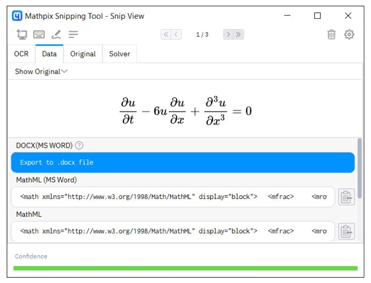Go to the previous snip
The height and width of the screenshot is (283, 371).
coord(177,35)
